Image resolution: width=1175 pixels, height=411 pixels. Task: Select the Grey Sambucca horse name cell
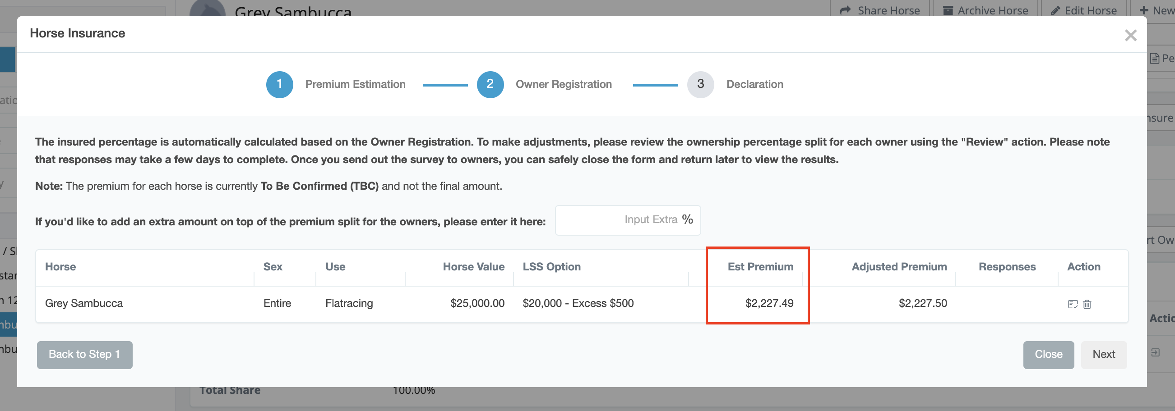(x=84, y=303)
